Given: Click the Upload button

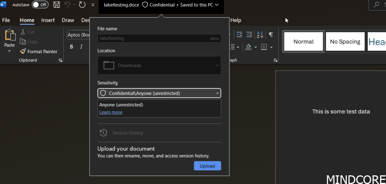Looking at the screenshot, I should [x=207, y=166].
